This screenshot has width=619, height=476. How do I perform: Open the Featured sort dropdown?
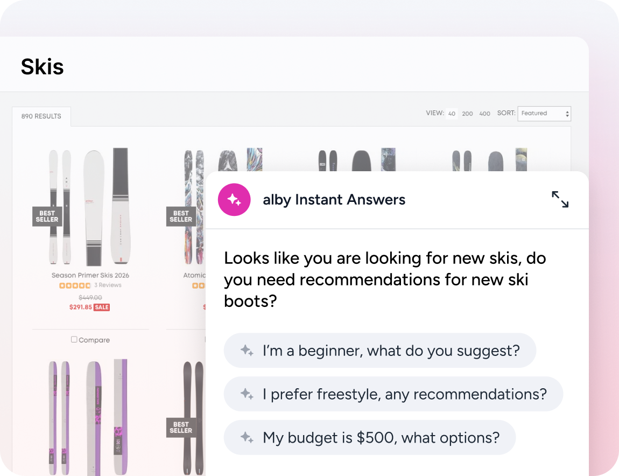pyautogui.click(x=544, y=114)
